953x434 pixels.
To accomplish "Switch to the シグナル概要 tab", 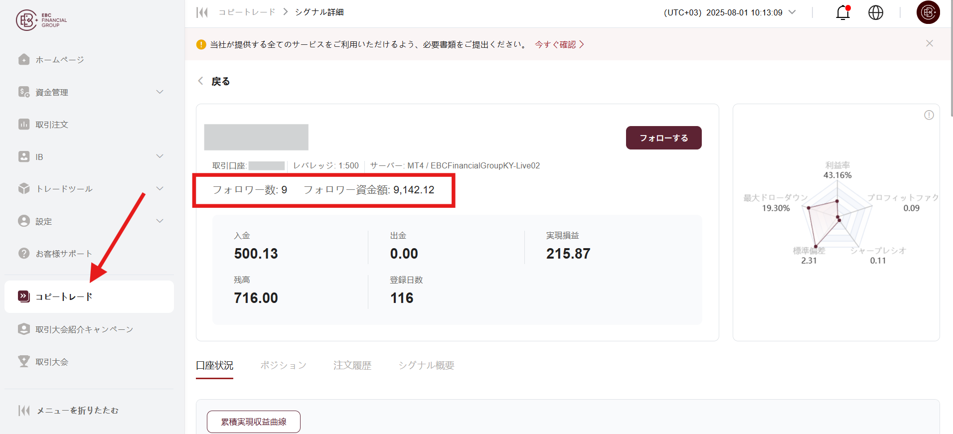I will 426,365.
